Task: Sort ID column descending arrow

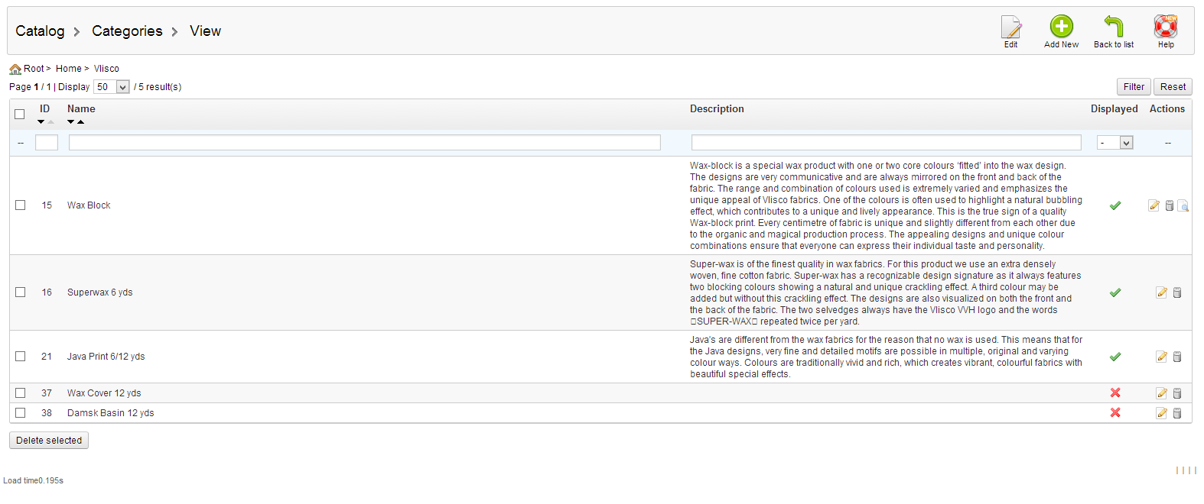Action: point(41,122)
